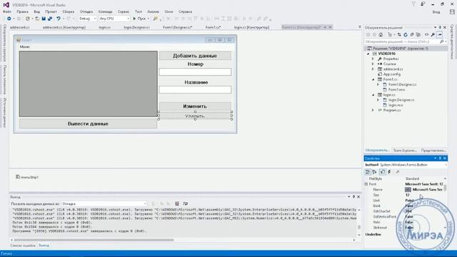Click the Home icon in Solution Explorer
457x257 pixels.
click(381, 35)
